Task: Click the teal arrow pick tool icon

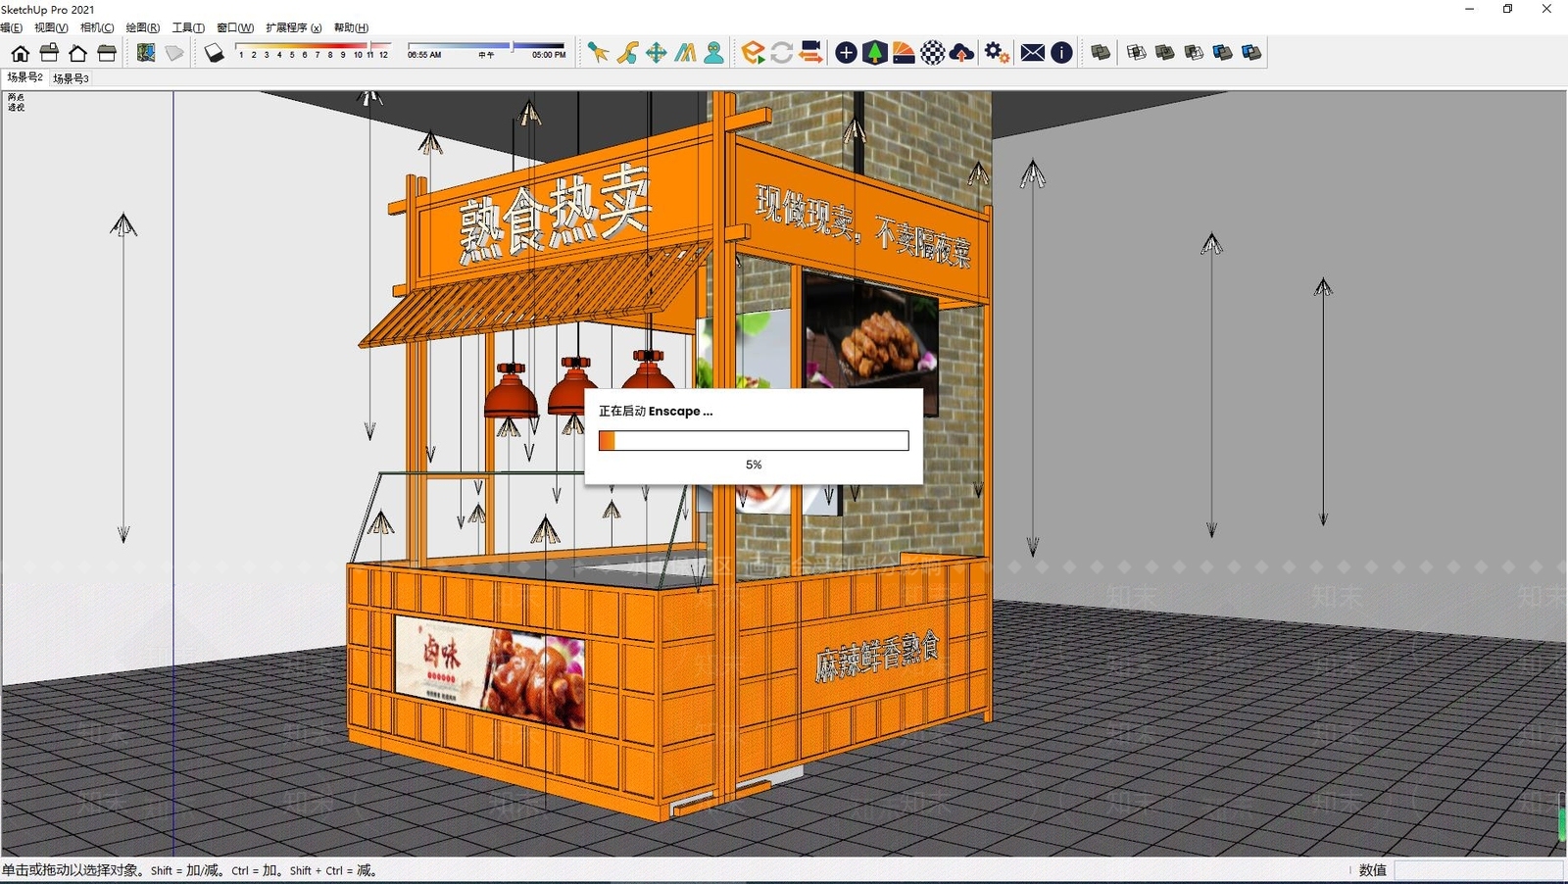Action: pyautogui.click(x=598, y=53)
